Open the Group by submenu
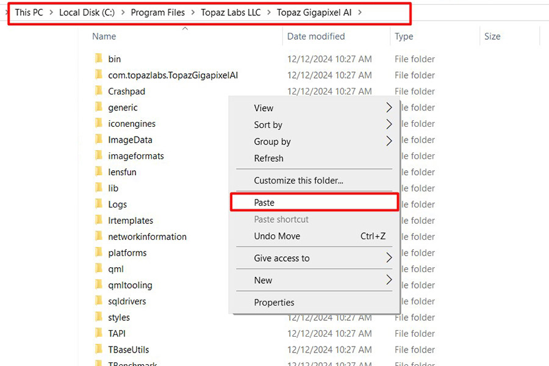Image resolution: width=549 pixels, height=366 pixels. pos(314,142)
